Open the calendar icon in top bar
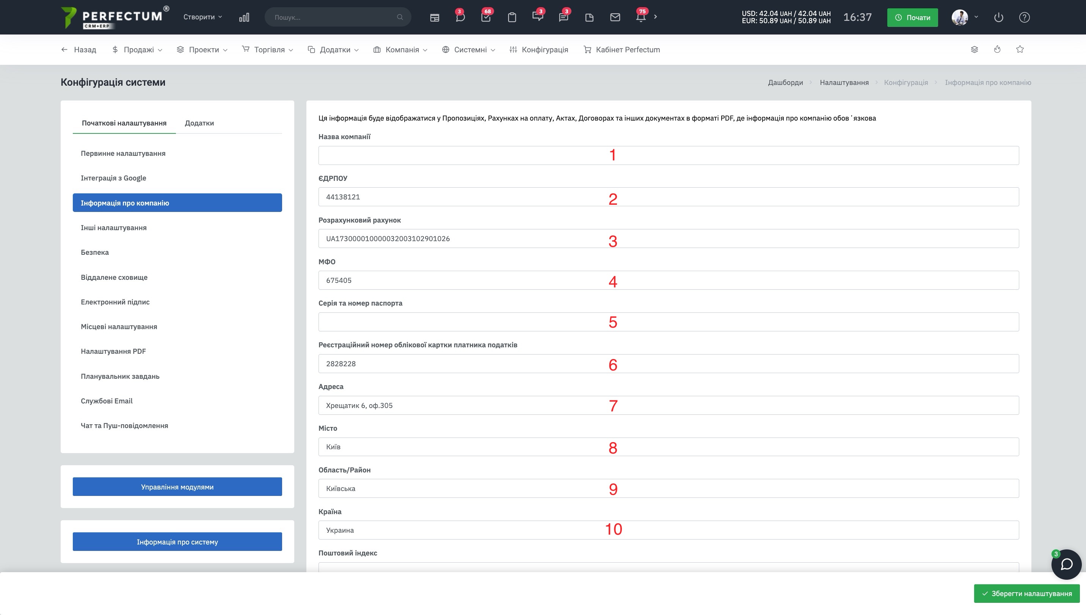Screen dimensions: 1086x615 coord(435,17)
